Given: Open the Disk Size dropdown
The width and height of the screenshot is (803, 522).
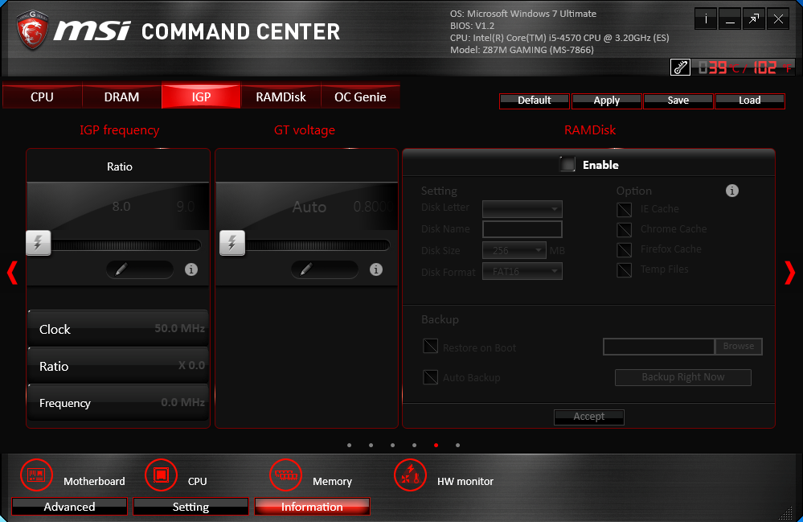Looking at the screenshot, I should click(514, 250).
